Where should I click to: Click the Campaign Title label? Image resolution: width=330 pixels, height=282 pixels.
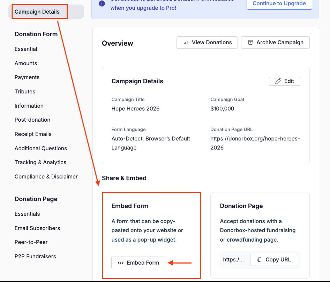(x=128, y=99)
